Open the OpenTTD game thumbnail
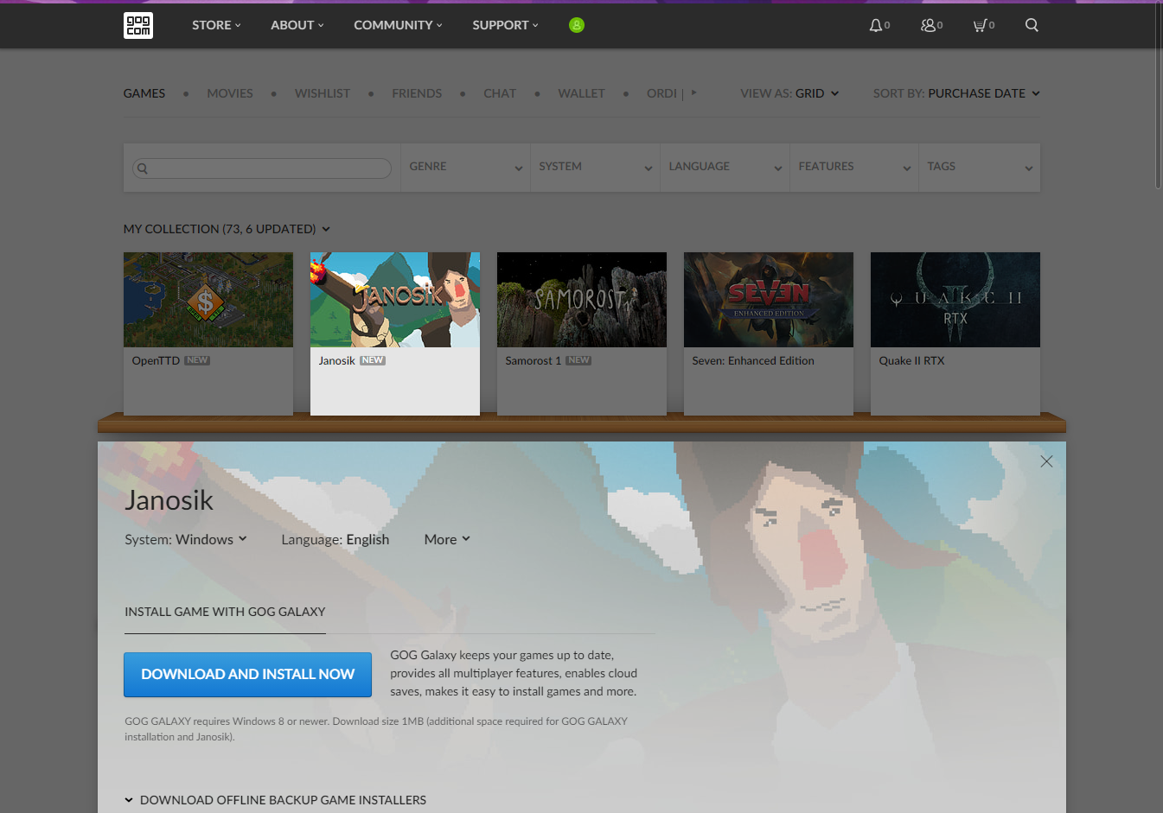This screenshot has width=1163, height=813. [208, 300]
